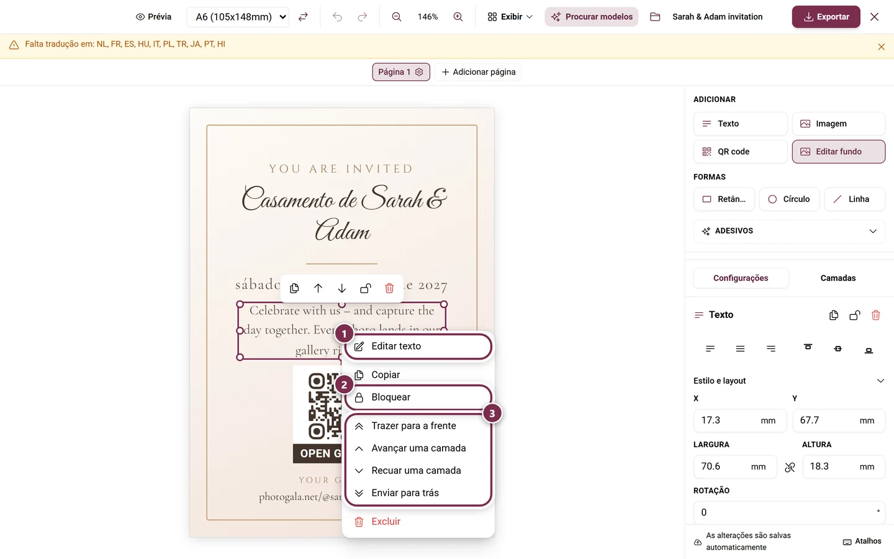Viewport: 894px width, 559px height.
Task: Click the floating toolbar duplicate icon
Action: [x=294, y=288]
